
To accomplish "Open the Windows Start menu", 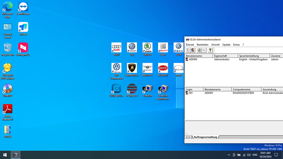I will tap(5, 155).
